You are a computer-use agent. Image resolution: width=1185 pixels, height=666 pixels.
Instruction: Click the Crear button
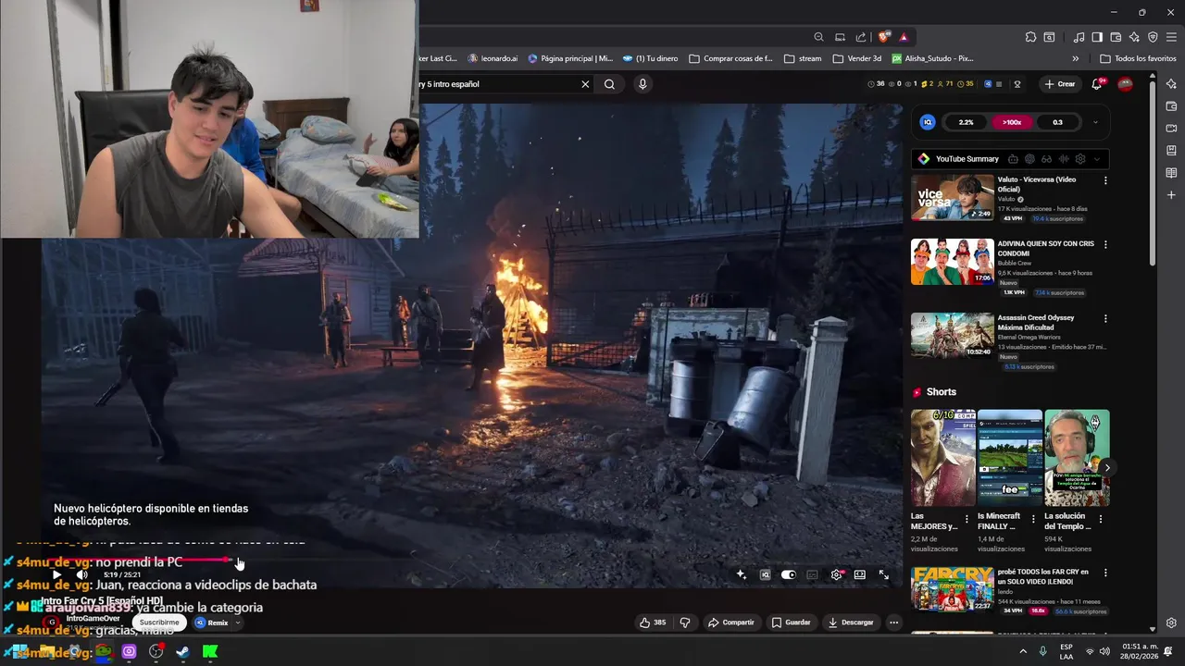pyautogui.click(x=1060, y=84)
